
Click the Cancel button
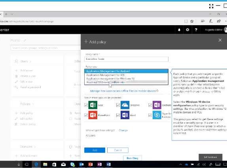tap(118, 150)
